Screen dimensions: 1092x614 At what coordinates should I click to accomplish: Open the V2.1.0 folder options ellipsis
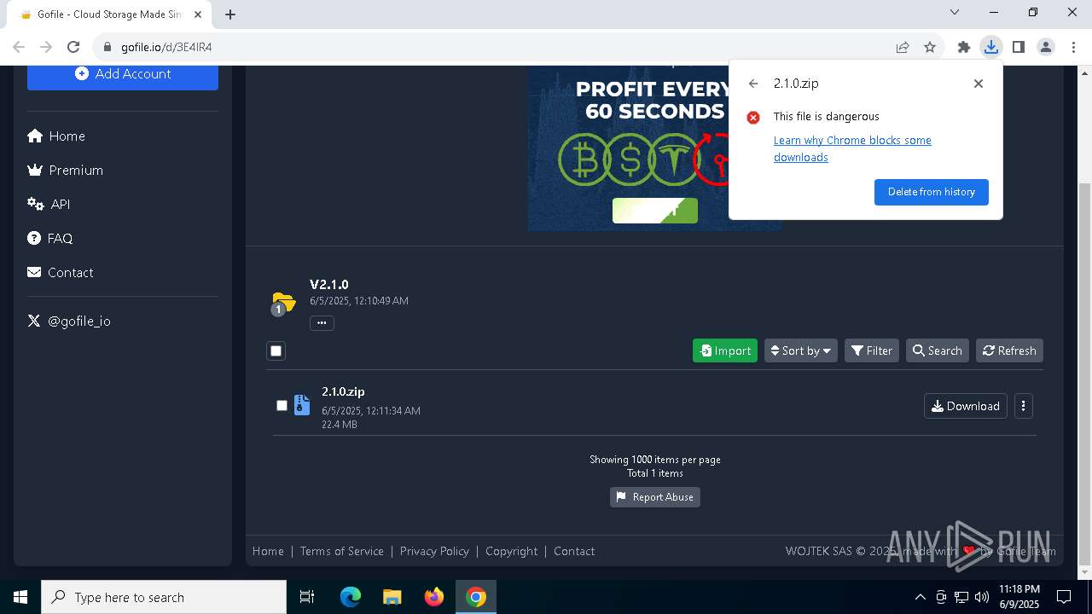(x=322, y=323)
